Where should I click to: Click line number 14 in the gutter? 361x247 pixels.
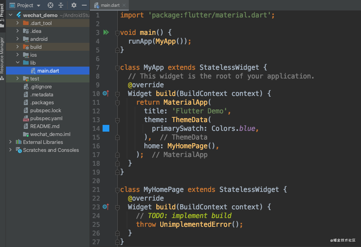96,128
